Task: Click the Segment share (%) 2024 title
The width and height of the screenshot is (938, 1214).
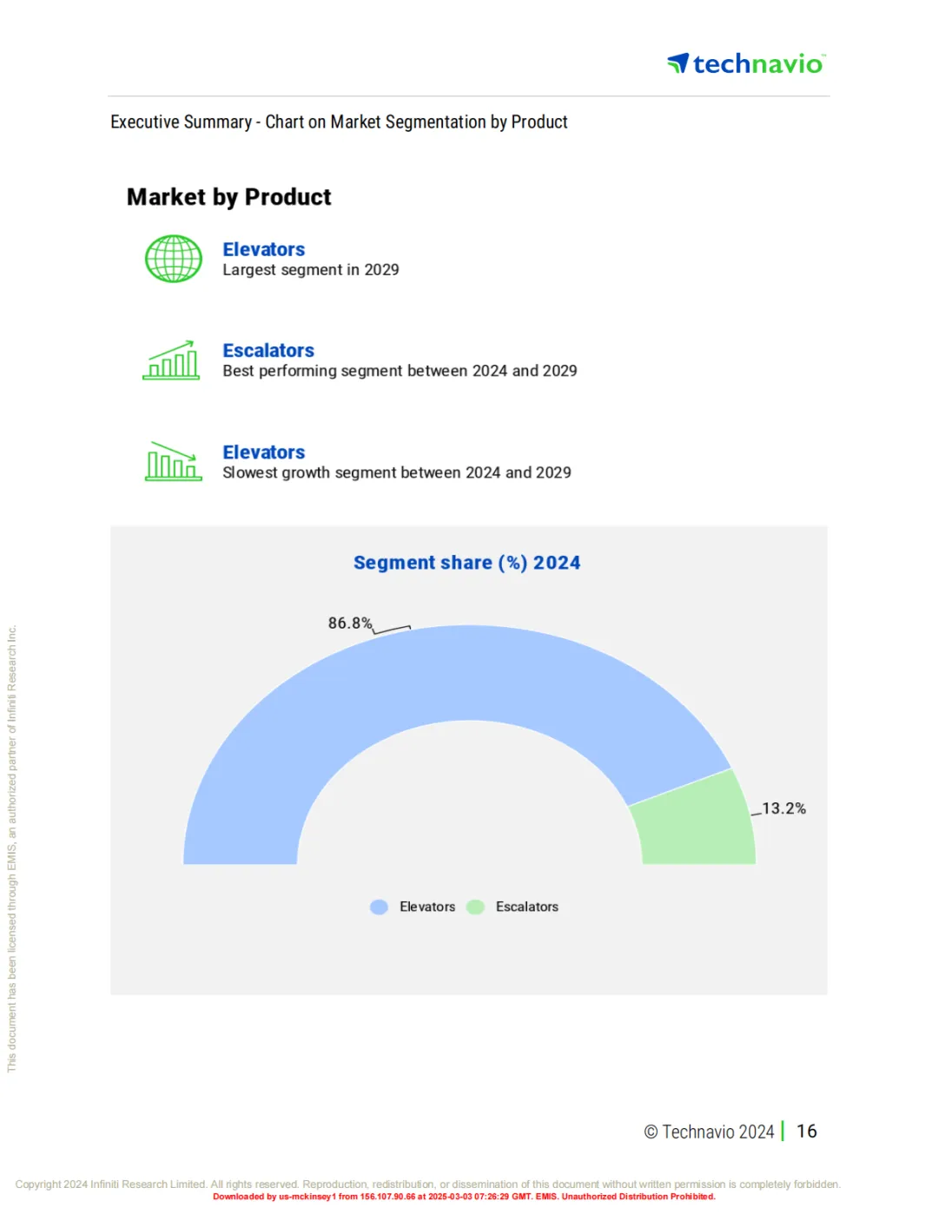Action: [x=467, y=563]
